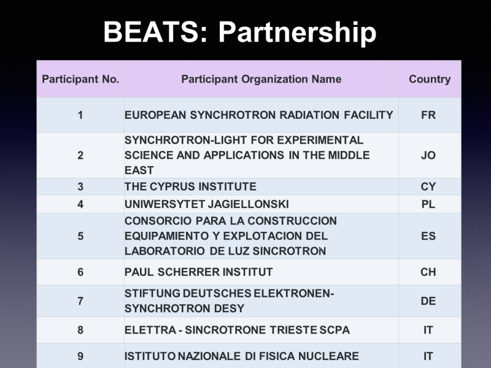This screenshot has width=491, height=368.
Task: Click "UNIWERSYTET JAGIELLONSKI" organization cell
Action: click(x=206, y=204)
